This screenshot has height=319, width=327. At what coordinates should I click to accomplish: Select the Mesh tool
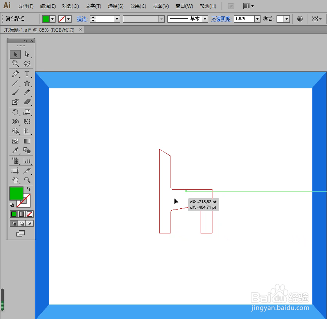[15, 141]
